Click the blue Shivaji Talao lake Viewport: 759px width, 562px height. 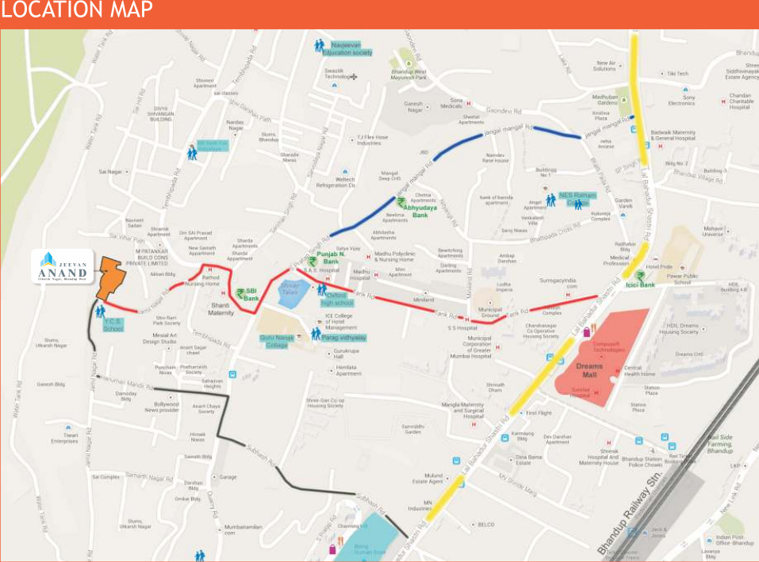(x=292, y=293)
